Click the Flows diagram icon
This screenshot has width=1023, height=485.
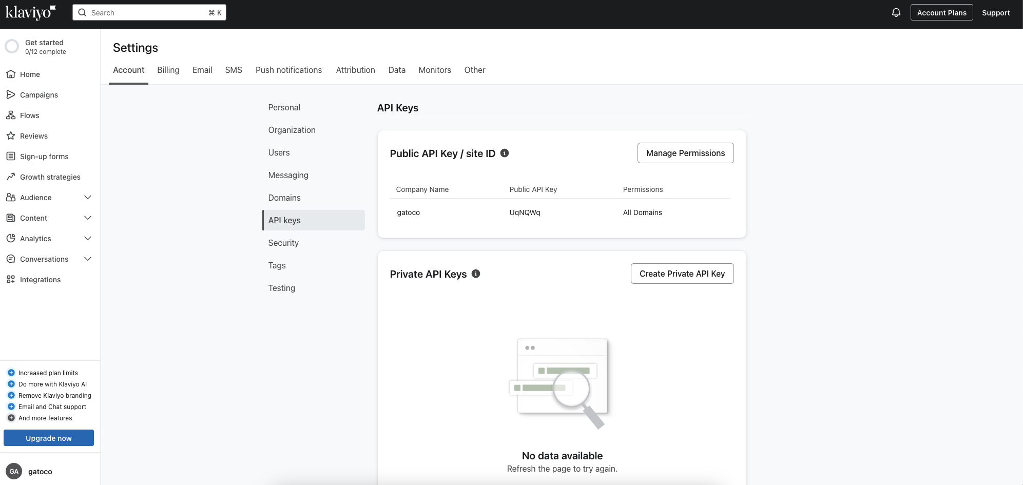pyautogui.click(x=11, y=115)
